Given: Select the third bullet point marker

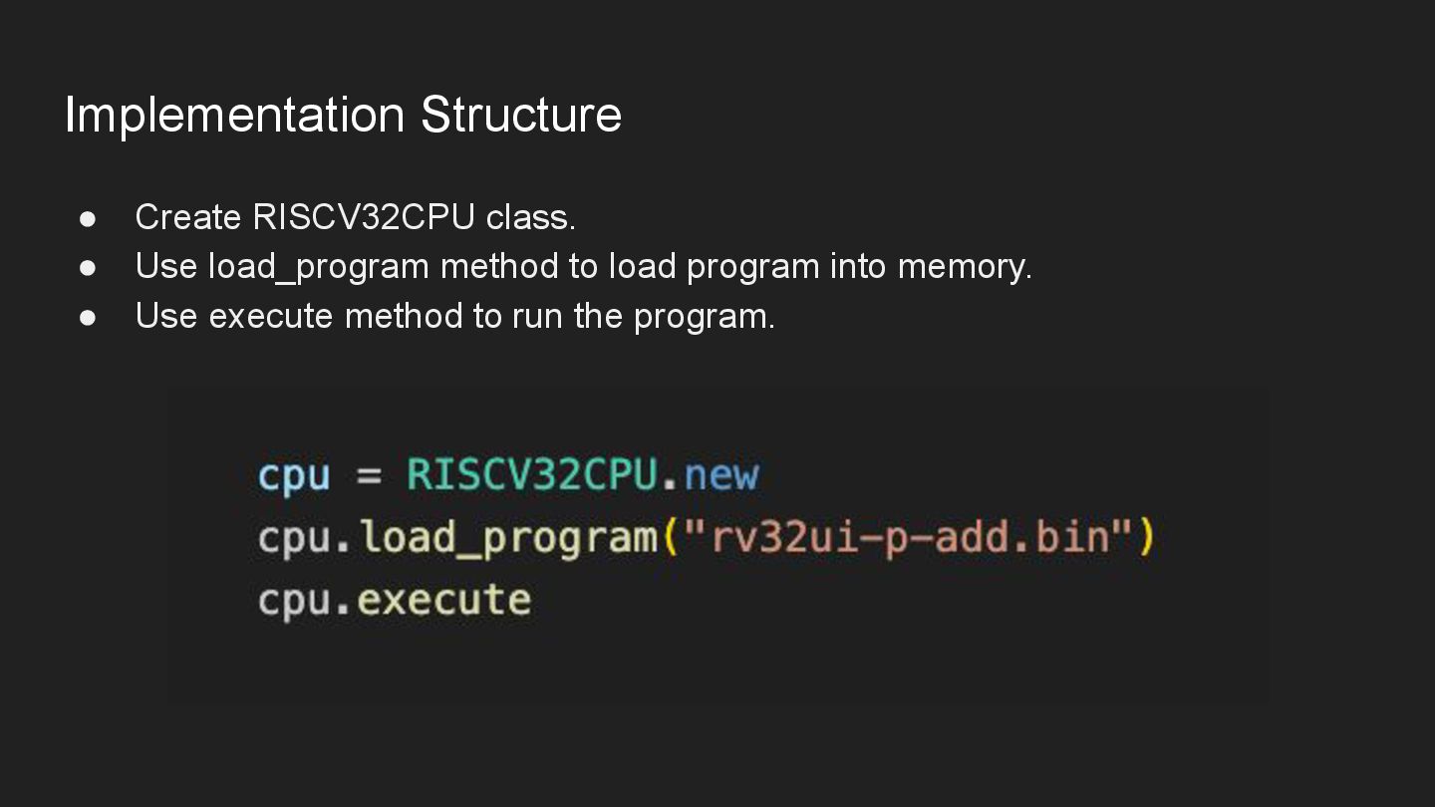Looking at the screenshot, I should [x=88, y=317].
